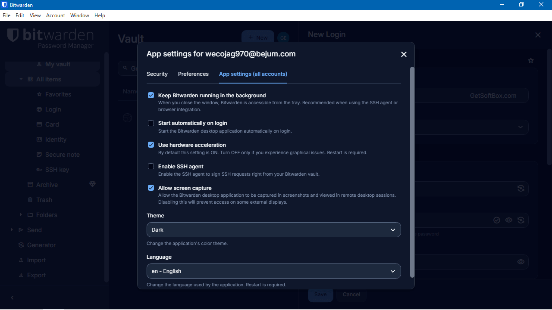The width and height of the screenshot is (552, 310).
Task: Open the Language dropdown showing en - English
Action: tap(274, 271)
